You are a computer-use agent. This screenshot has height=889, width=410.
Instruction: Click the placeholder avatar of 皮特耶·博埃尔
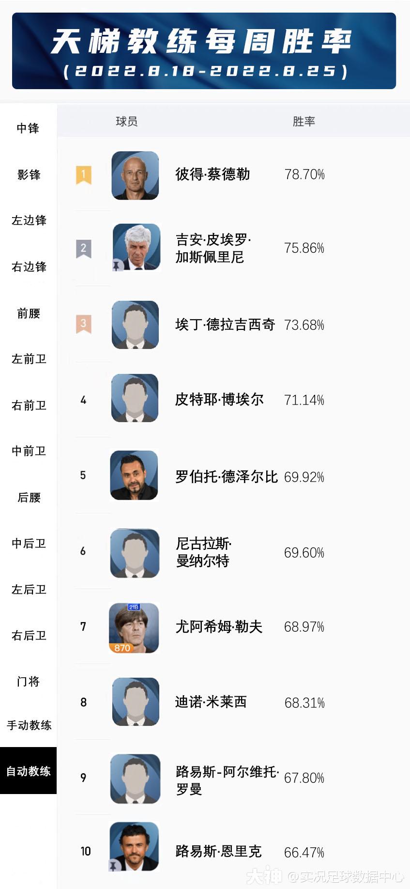135,398
